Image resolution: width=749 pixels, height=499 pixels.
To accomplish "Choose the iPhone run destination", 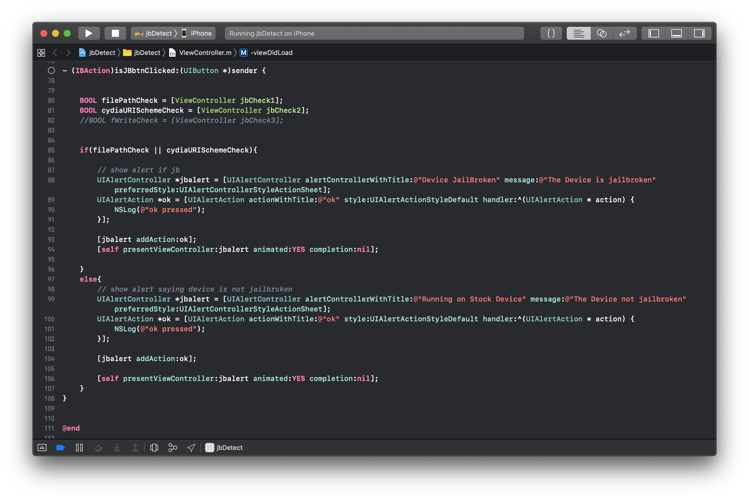I will click(197, 33).
